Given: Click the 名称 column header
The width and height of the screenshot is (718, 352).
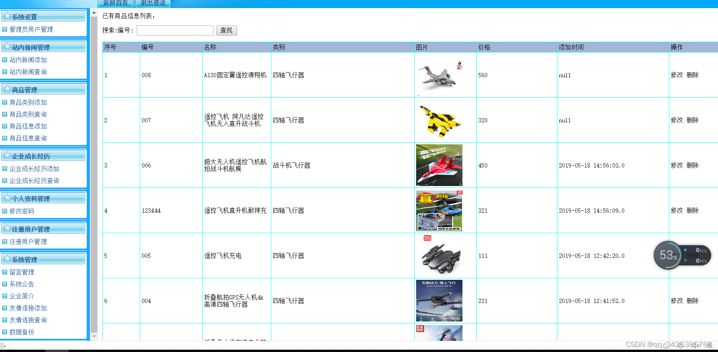Looking at the screenshot, I should [x=210, y=47].
